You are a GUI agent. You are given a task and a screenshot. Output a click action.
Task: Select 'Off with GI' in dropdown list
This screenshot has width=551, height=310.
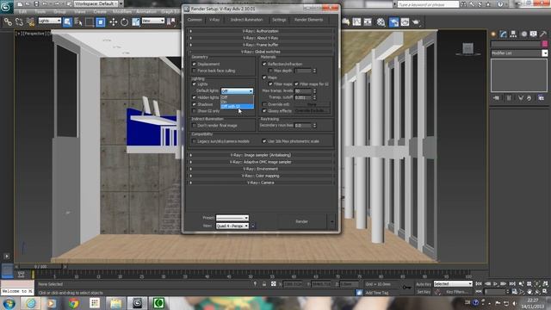[x=237, y=106]
